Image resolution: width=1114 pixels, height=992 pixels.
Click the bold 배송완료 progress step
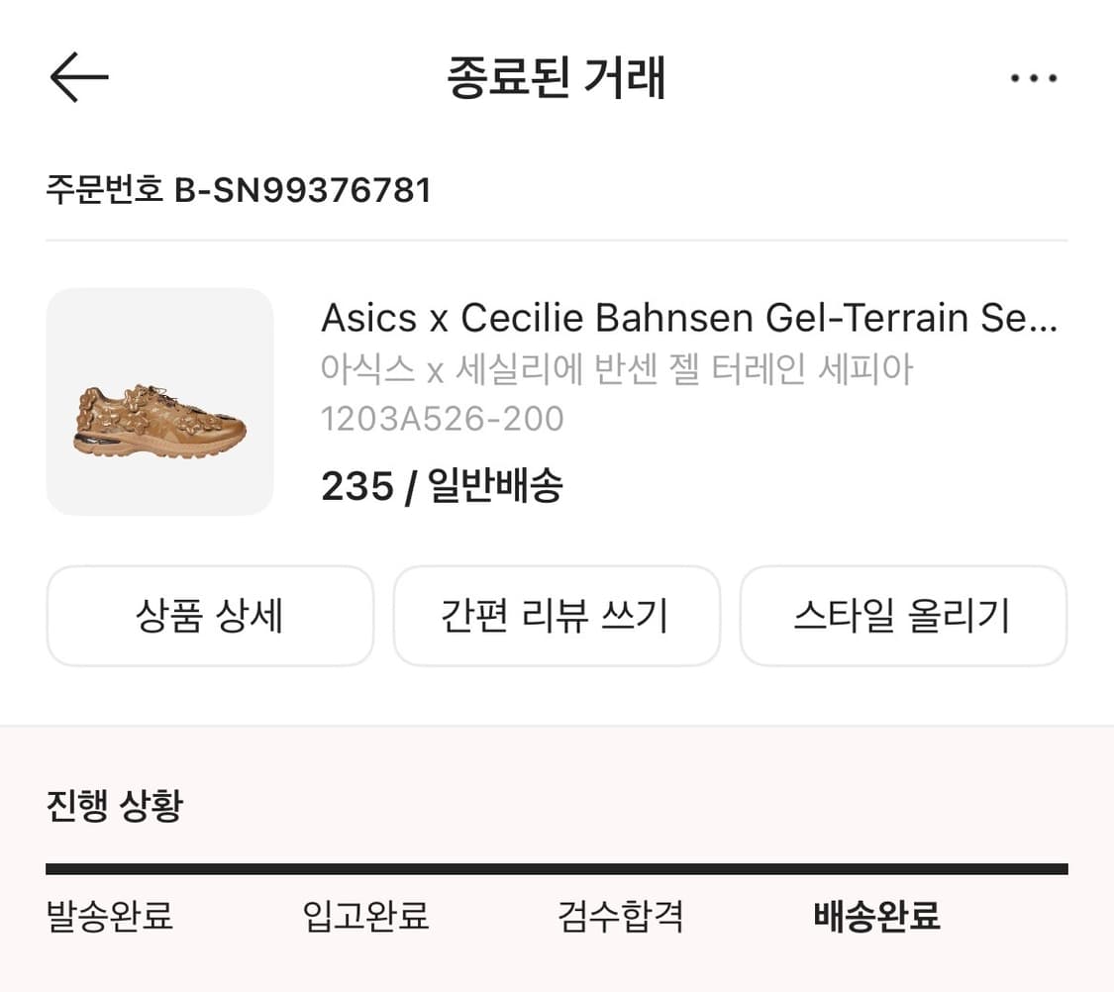(x=876, y=916)
